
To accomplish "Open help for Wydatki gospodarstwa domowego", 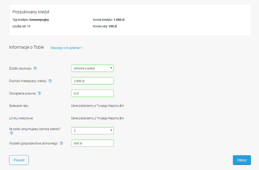I will (61, 143).
